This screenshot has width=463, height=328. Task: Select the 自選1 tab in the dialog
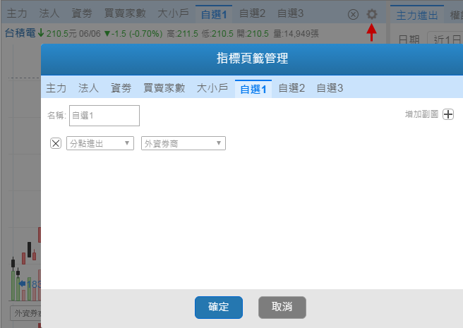pos(253,89)
